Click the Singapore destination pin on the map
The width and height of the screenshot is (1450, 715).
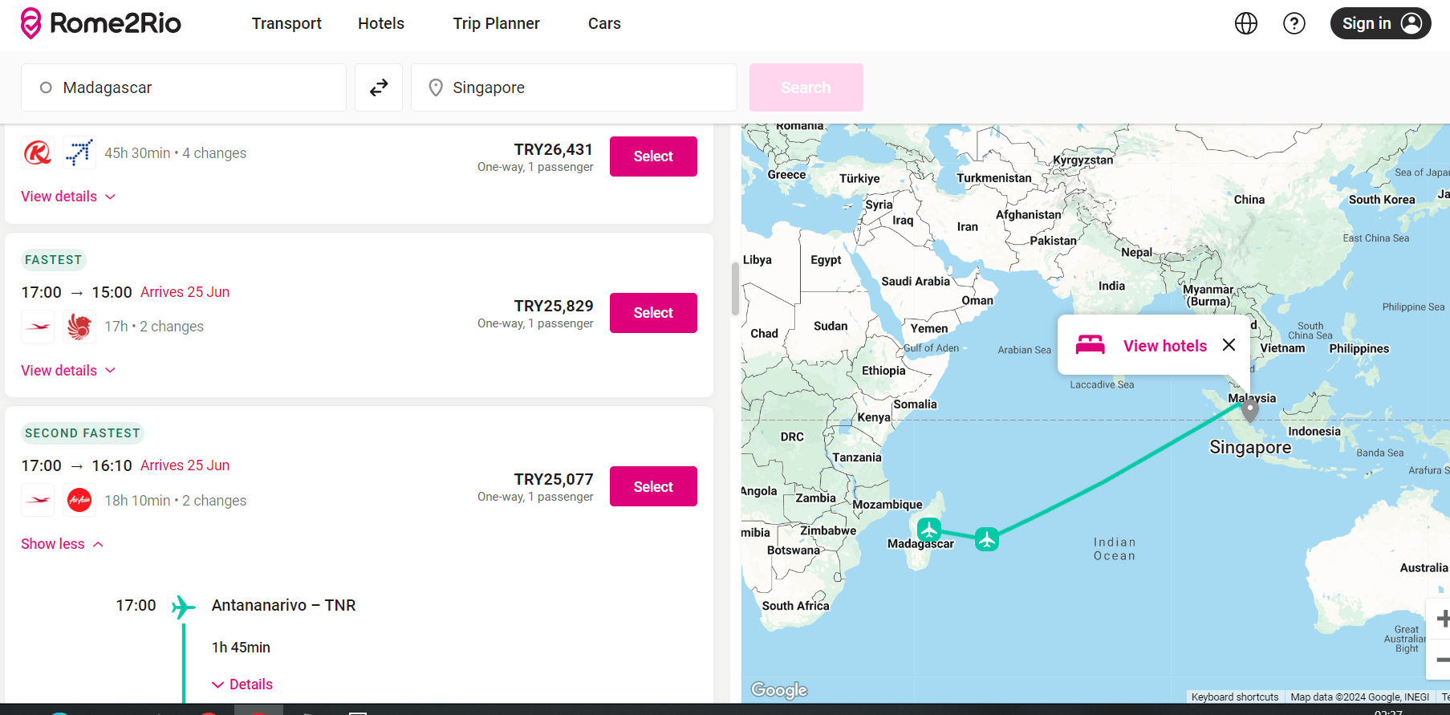coord(1250,410)
